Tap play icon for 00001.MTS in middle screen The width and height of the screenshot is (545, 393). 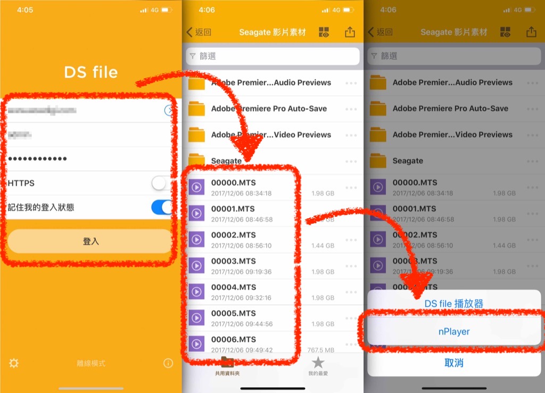197,213
